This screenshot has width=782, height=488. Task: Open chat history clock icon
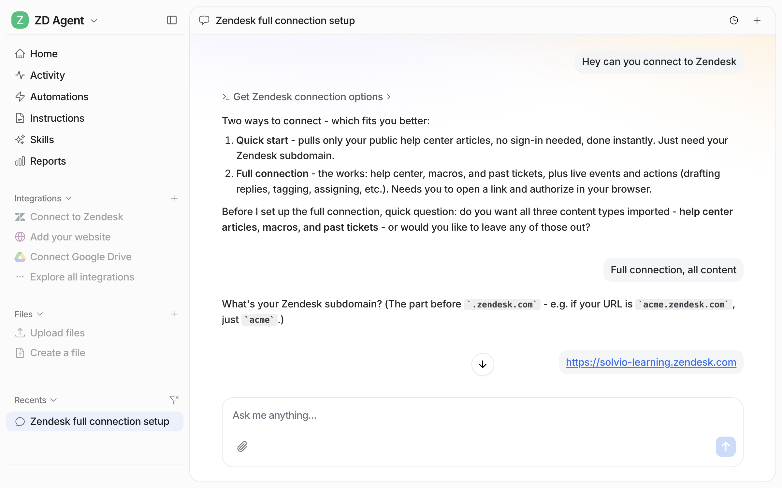click(x=734, y=20)
